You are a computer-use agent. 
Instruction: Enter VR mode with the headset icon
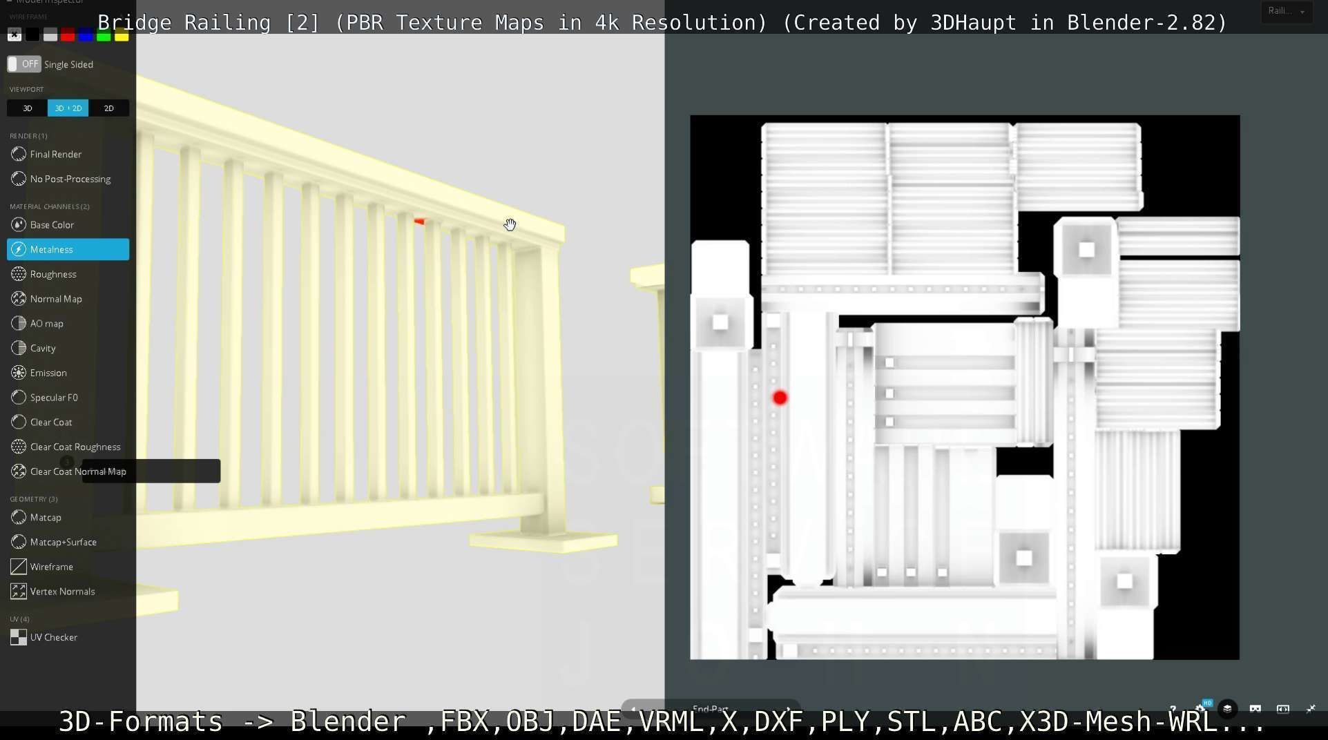click(x=1255, y=709)
